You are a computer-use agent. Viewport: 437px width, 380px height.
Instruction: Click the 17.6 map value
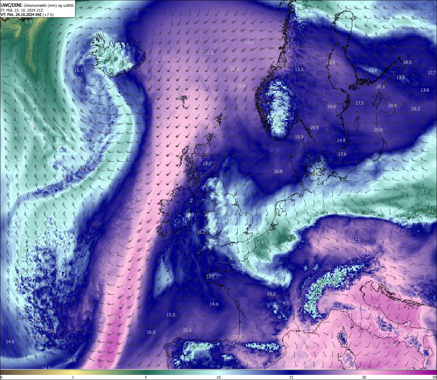[x=342, y=154]
